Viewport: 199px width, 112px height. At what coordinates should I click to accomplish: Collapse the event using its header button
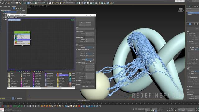point(29,32)
